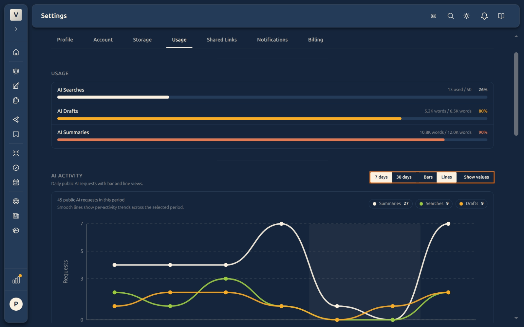Click the Settings page title
This screenshot has width=524, height=327.
tap(54, 16)
